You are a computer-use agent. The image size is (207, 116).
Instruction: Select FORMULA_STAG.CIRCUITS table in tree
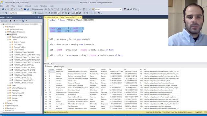point(24,52)
